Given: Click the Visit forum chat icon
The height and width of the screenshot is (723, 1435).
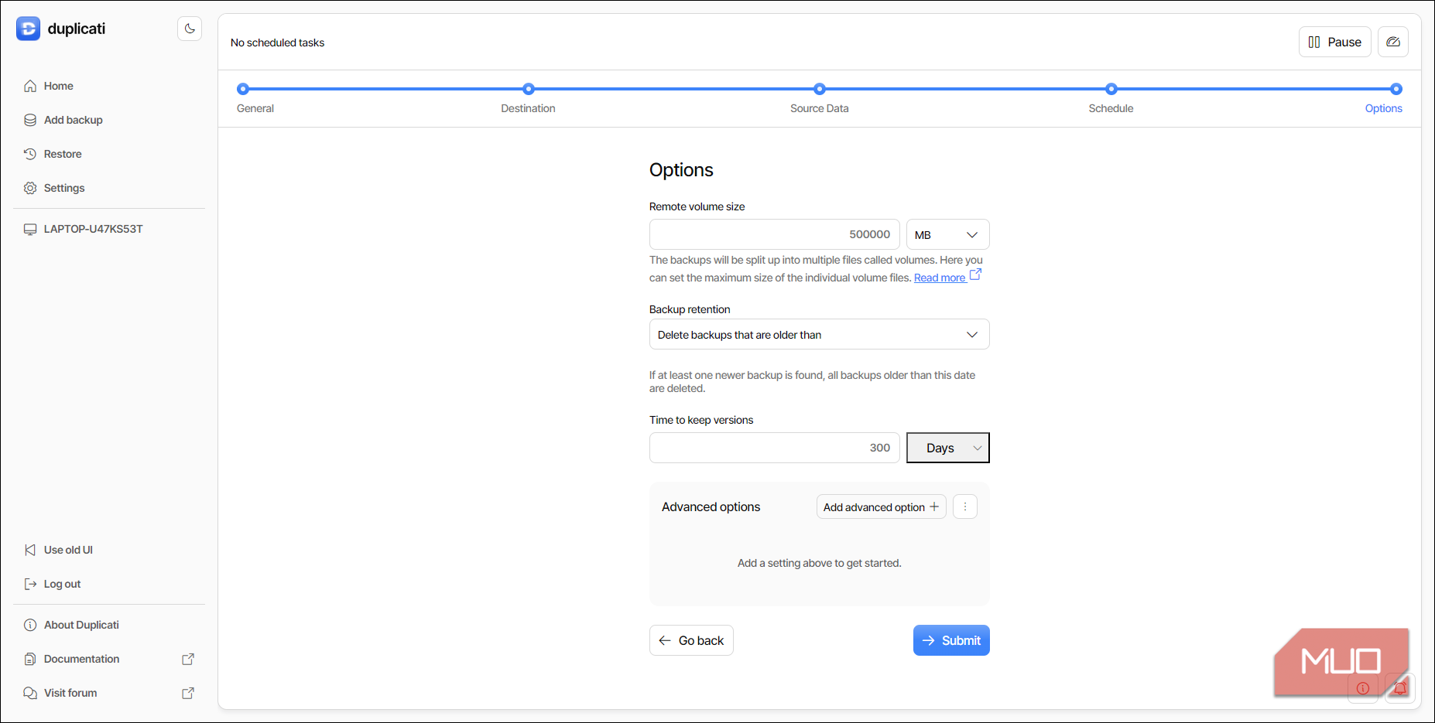Looking at the screenshot, I should point(30,693).
